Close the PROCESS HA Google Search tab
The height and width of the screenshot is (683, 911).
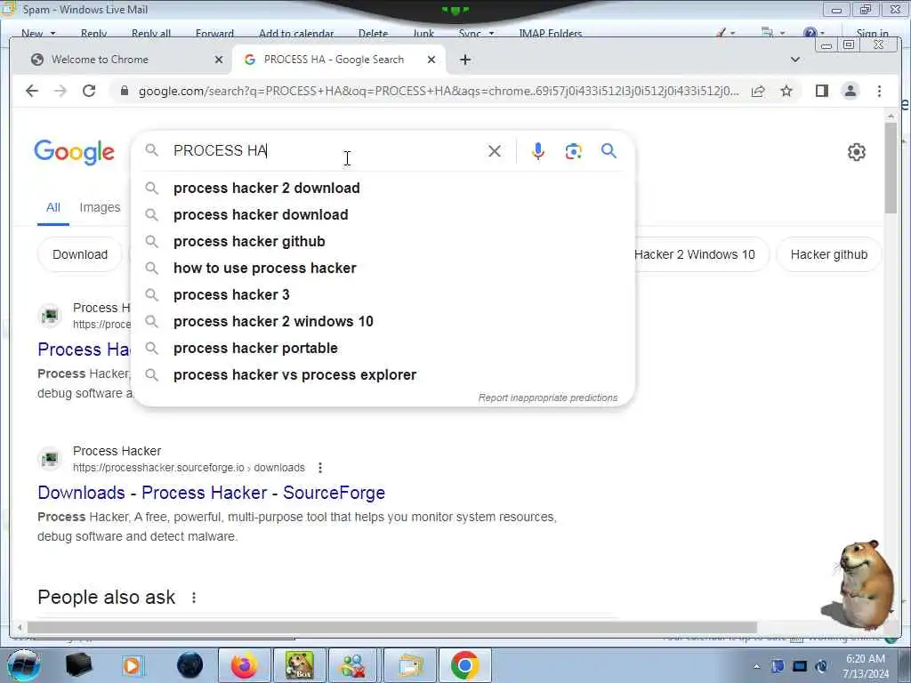tap(431, 60)
